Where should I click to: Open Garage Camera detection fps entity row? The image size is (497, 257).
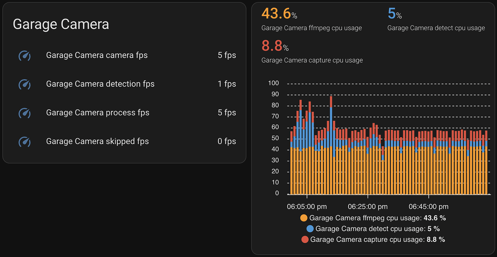pyautogui.click(x=124, y=84)
